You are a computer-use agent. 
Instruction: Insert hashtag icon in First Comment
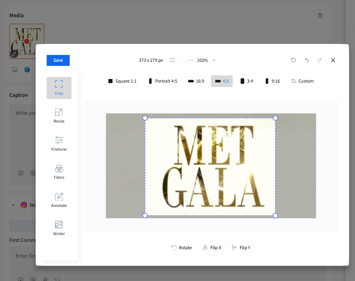[45, 279]
